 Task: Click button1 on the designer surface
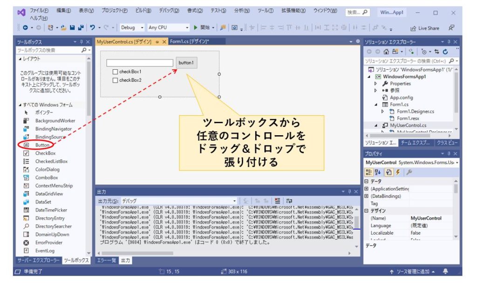pos(186,63)
